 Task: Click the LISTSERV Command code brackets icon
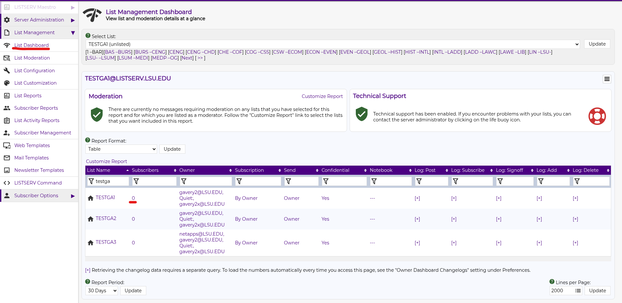click(7, 183)
